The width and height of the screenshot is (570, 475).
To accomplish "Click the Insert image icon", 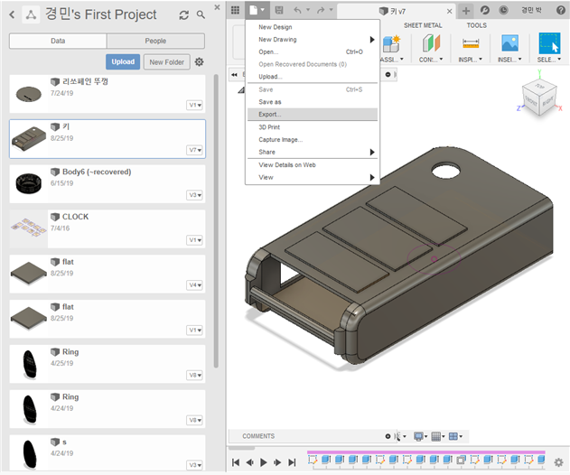I will pyautogui.click(x=509, y=43).
